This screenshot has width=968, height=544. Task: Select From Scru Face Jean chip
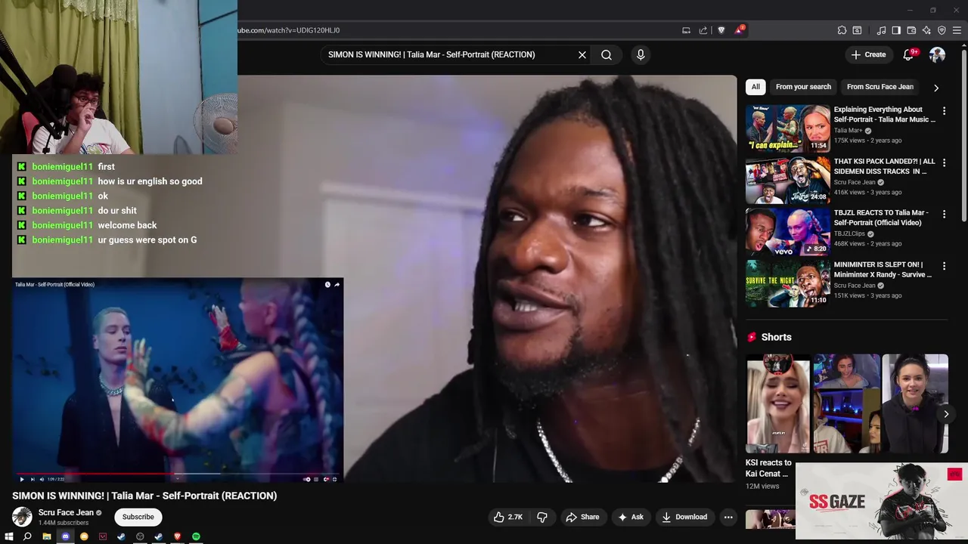coord(880,87)
